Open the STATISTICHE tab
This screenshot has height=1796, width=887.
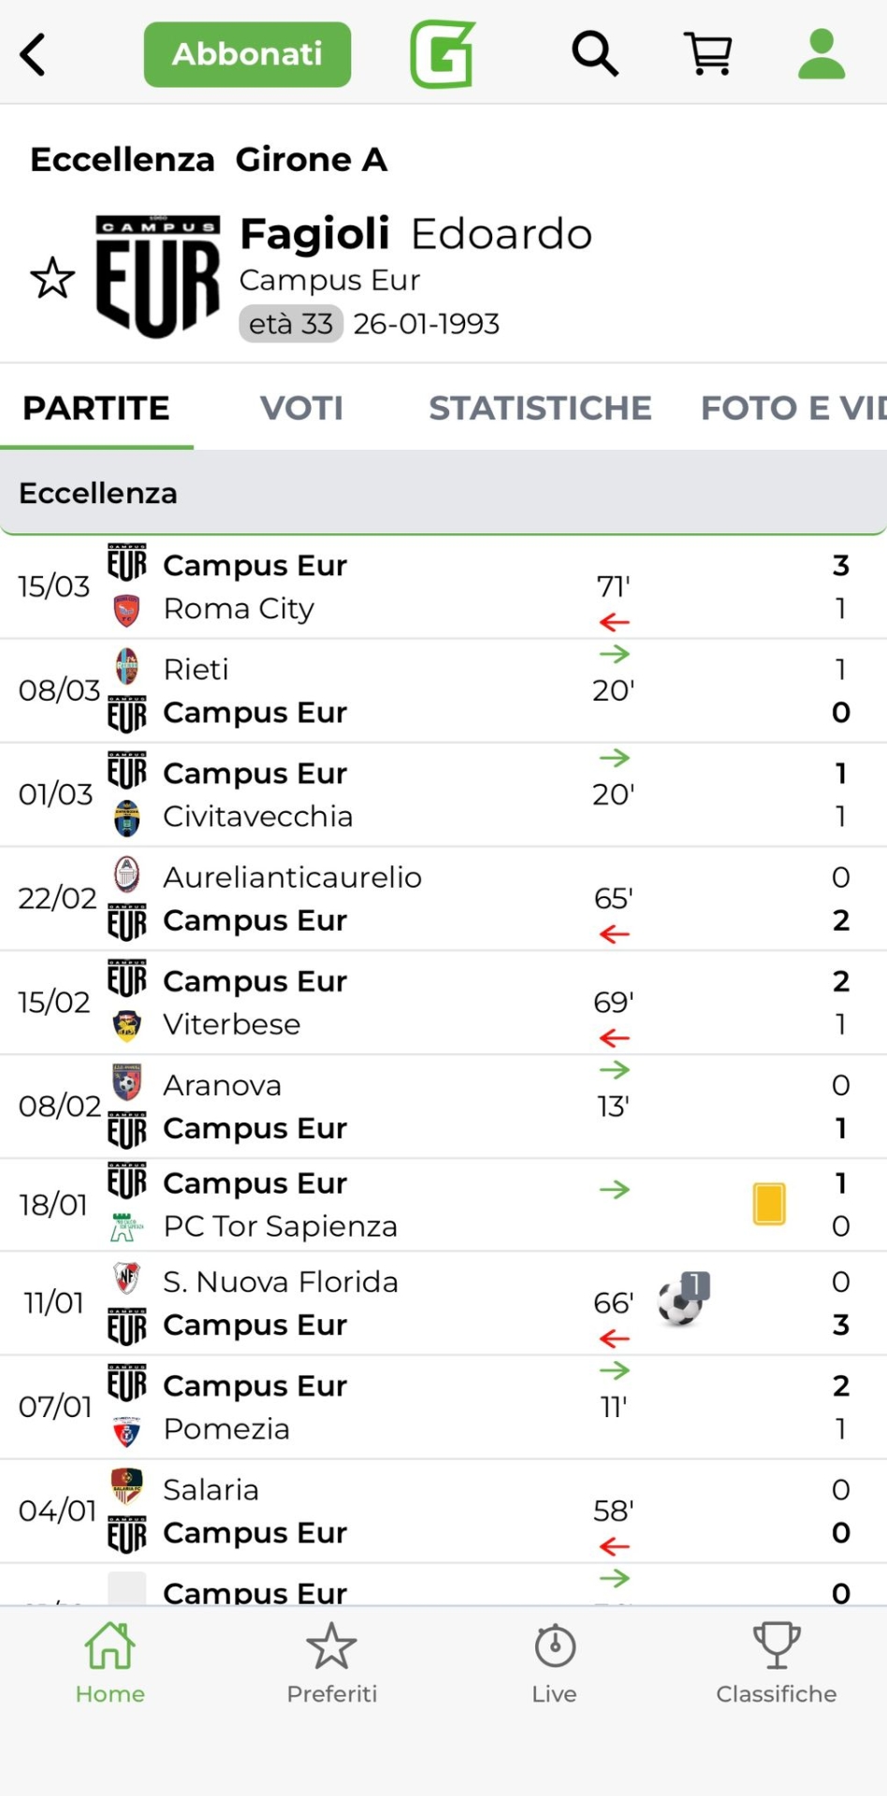pyautogui.click(x=540, y=408)
